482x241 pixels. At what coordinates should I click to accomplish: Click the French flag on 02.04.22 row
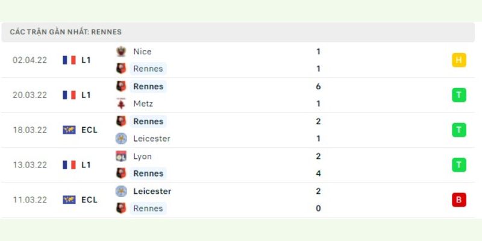tap(69, 60)
